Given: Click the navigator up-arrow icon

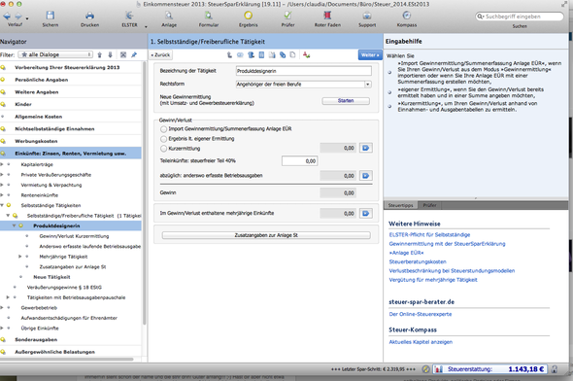Looking at the screenshot, I should click(x=100, y=54).
